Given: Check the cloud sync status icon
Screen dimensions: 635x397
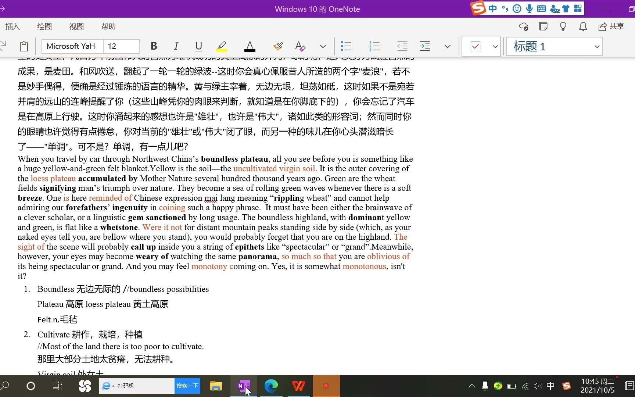Looking at the screenshot, I should [523, 26].
